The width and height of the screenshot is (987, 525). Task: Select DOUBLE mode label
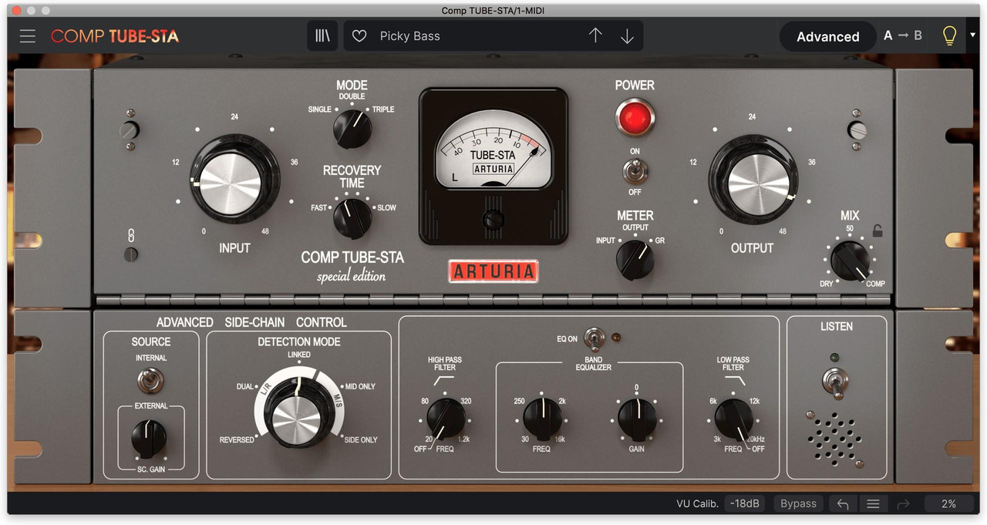tap(352, 96)
